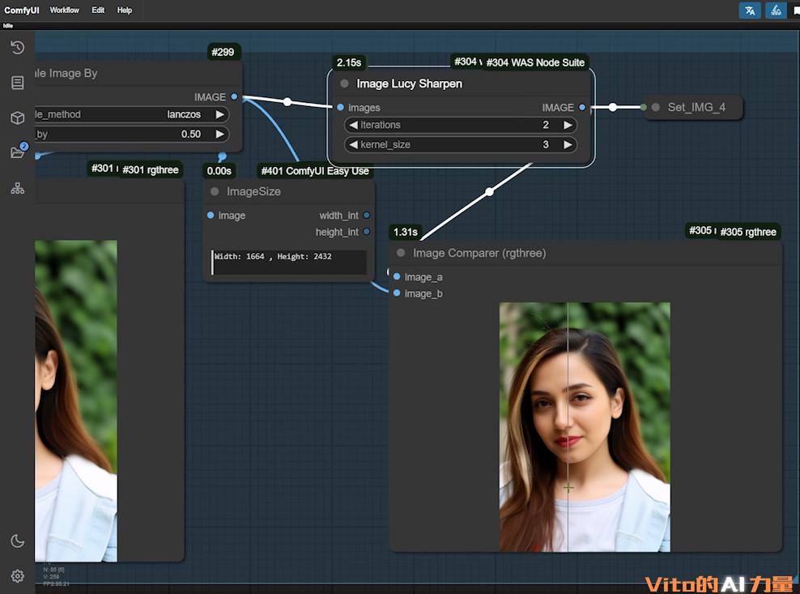This screenshot has height=594, width=800.
Task: Click the #304 WAS Node Suite badge
Action: [535, 62]
